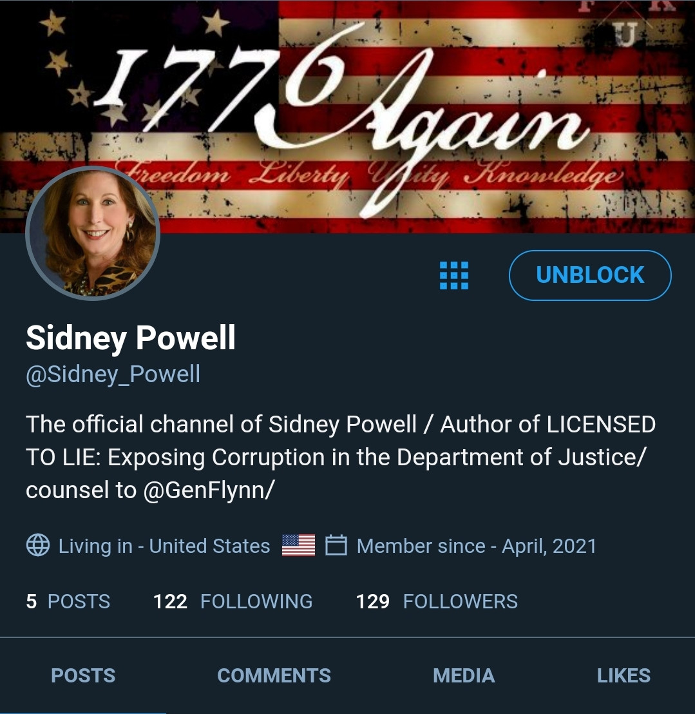Viewport: 695px width, 714px height.
Task: Click Member since - April, 2021 text
Action: (x=477, y=546)
